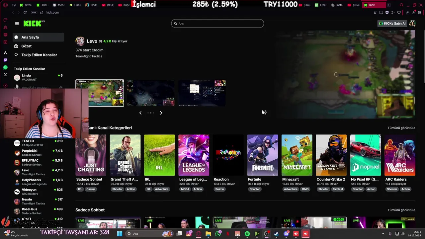Open Gözat in the sidebar
The height and width of the screenshot is (239, 425).
click(x=38, y=46)
